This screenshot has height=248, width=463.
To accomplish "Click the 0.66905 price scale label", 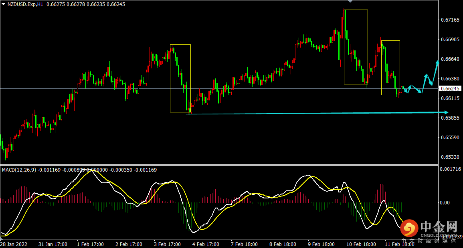I will coord(450,40).
